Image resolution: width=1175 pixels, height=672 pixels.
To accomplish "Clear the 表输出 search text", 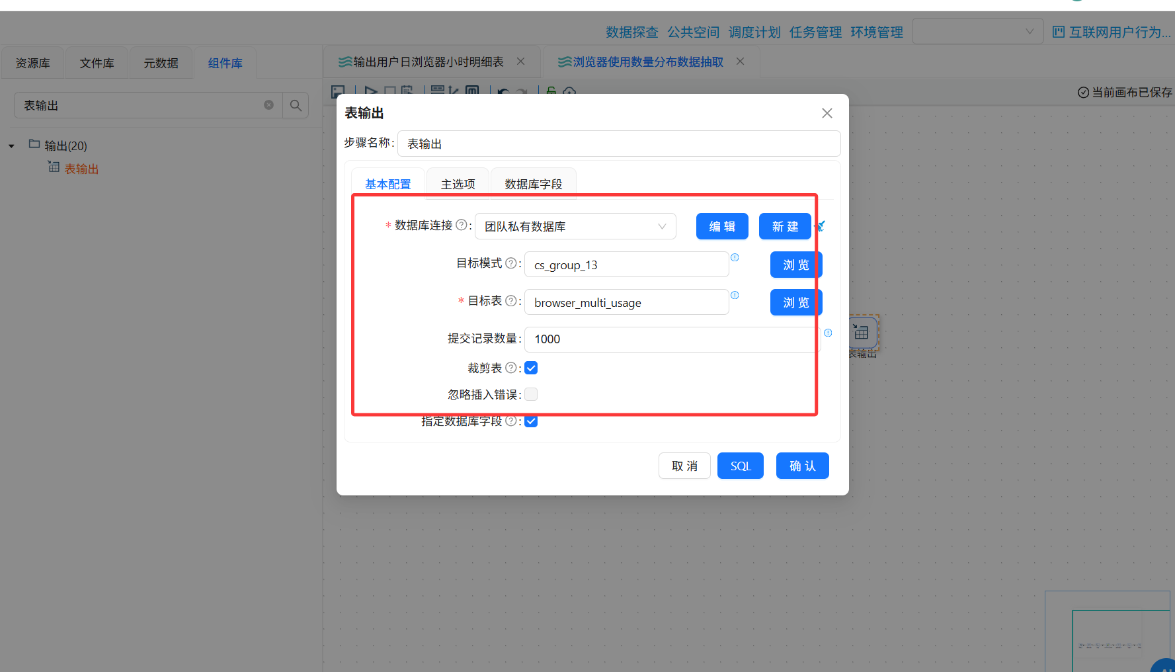I will pyautogui.click(x=268, y=105).
